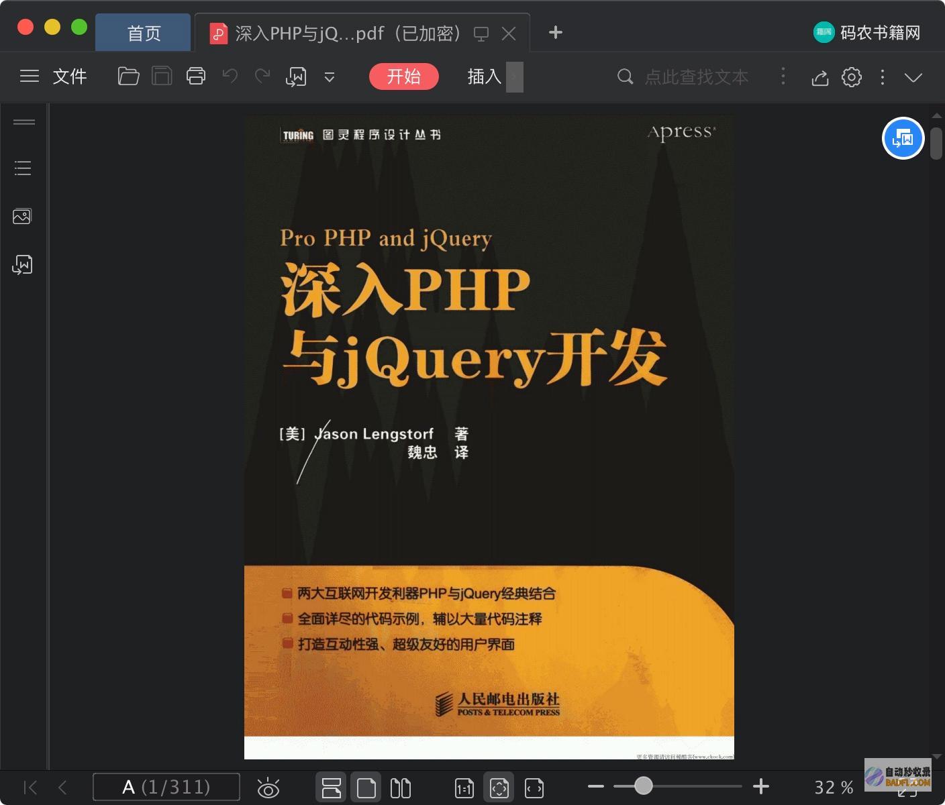945x805 pixels.
Task: Select the 开始 ribbon tab
Action: [404, 76]
